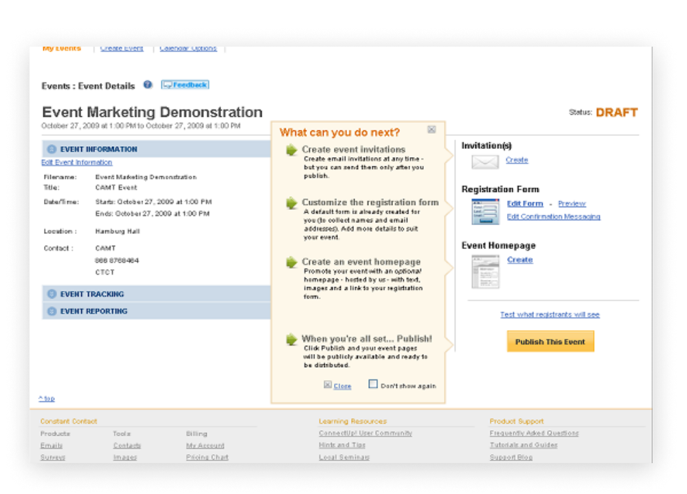Open Edit Confirmation Messaging link
This screenshot has width=687, height=494.
553,217
